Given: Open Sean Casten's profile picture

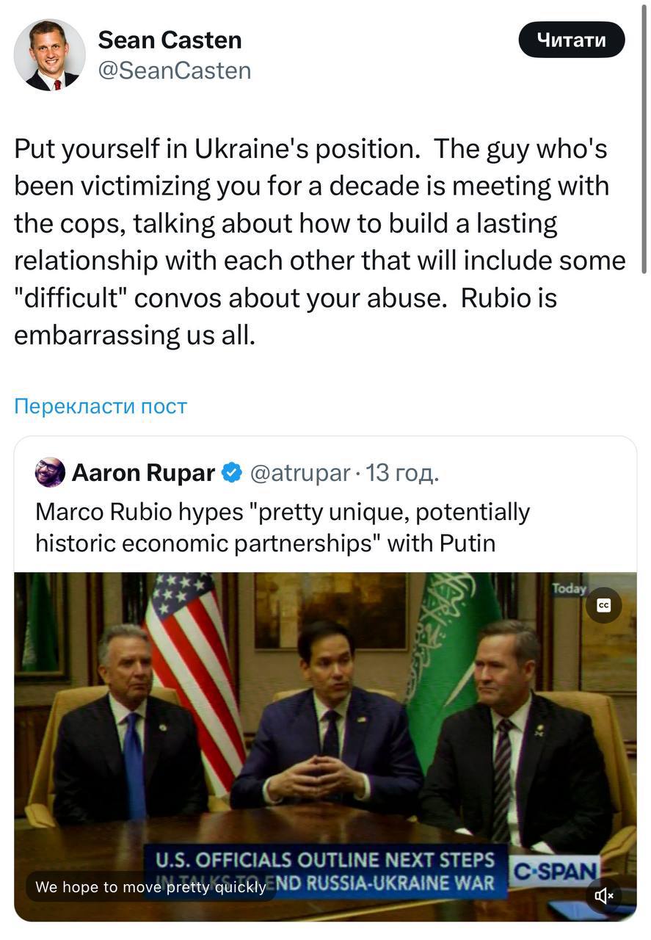Looking at the screenshot, I should [50, 55].
